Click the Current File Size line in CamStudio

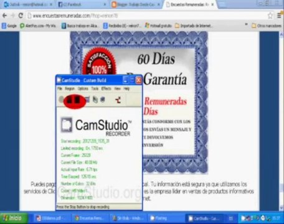[79, 162]
